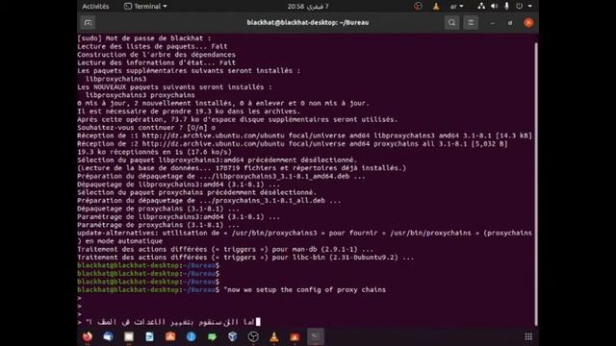616x346 pixels.
Task: Show all applications grid
Action: [528, 336]
